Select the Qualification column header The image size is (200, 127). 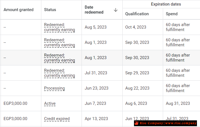(x=137, y=14)
